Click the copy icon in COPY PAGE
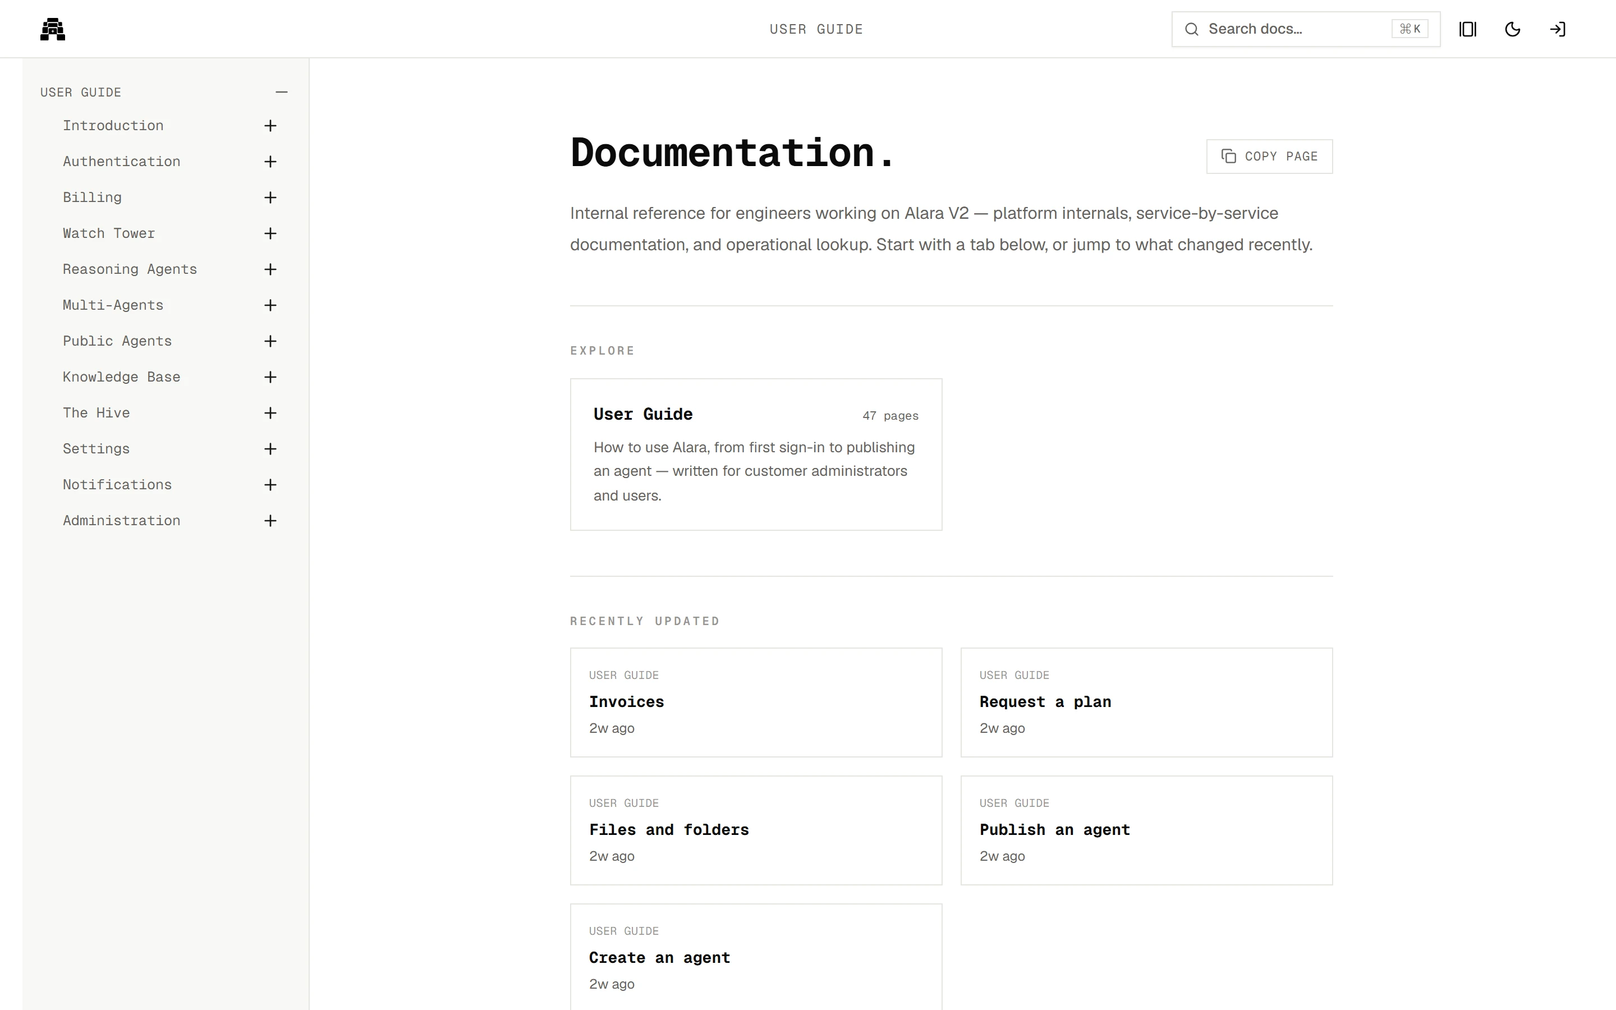 [x=1229, y=157]
